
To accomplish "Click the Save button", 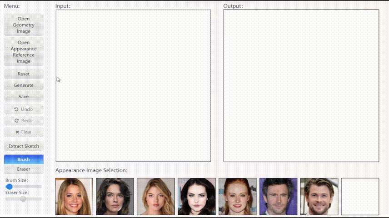I will [x=24, y=96].
